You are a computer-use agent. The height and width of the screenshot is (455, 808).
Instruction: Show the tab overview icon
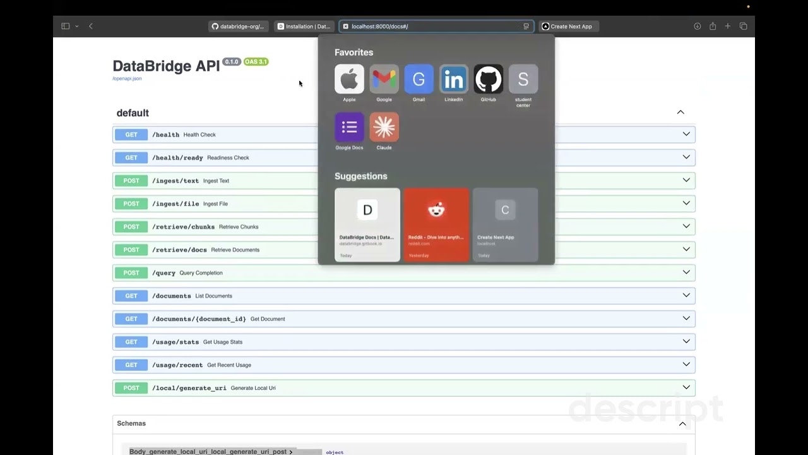coord(743,26)
